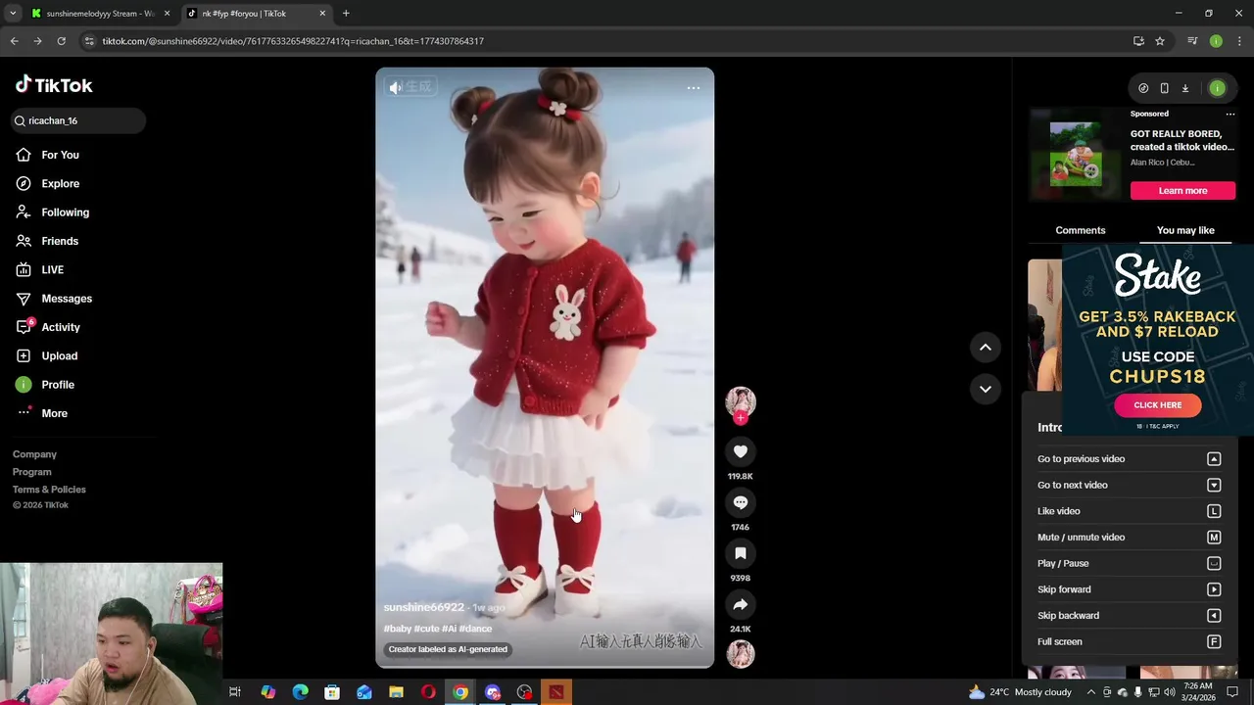Expand the Terms & Policies footer section
Image resolution: width=1254 pixels, height=705 pixels.
(x=49, y=490)
